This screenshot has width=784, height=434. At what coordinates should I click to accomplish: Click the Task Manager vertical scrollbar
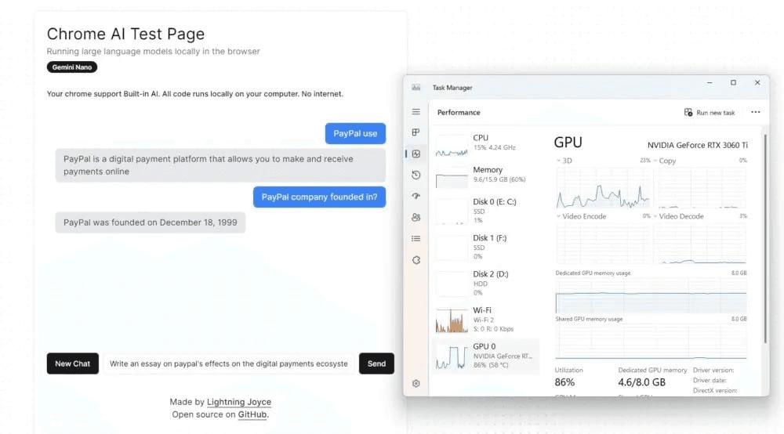[765, 239]
